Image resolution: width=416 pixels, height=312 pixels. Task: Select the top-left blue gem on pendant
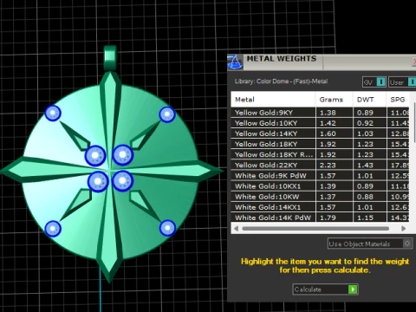coord(53,113)
